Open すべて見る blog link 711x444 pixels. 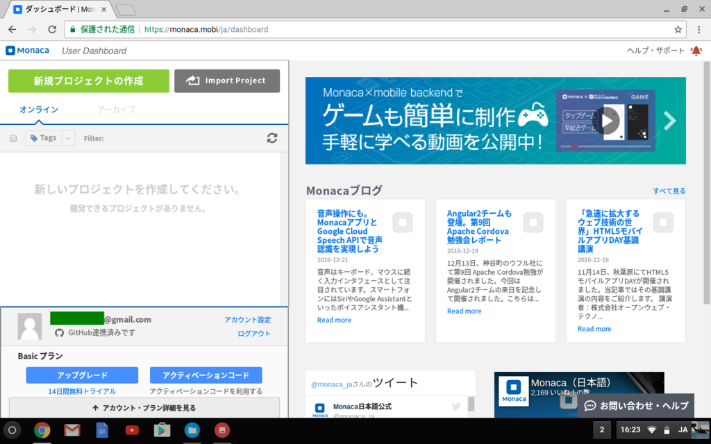coord(669,191)
